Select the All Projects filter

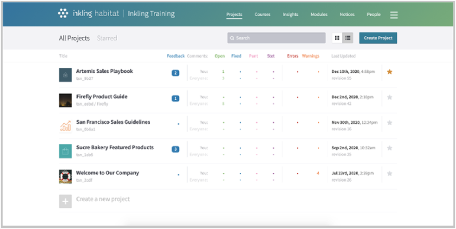click(x=74, y=38)
